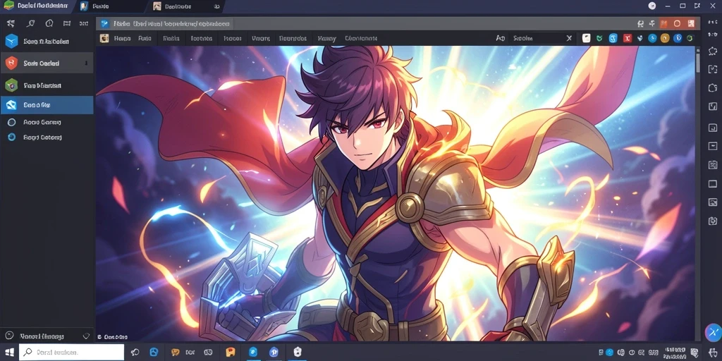This screenshot has width=722, height=361.
Task: Click the list icon in left sidebar header
Action: 67,23
